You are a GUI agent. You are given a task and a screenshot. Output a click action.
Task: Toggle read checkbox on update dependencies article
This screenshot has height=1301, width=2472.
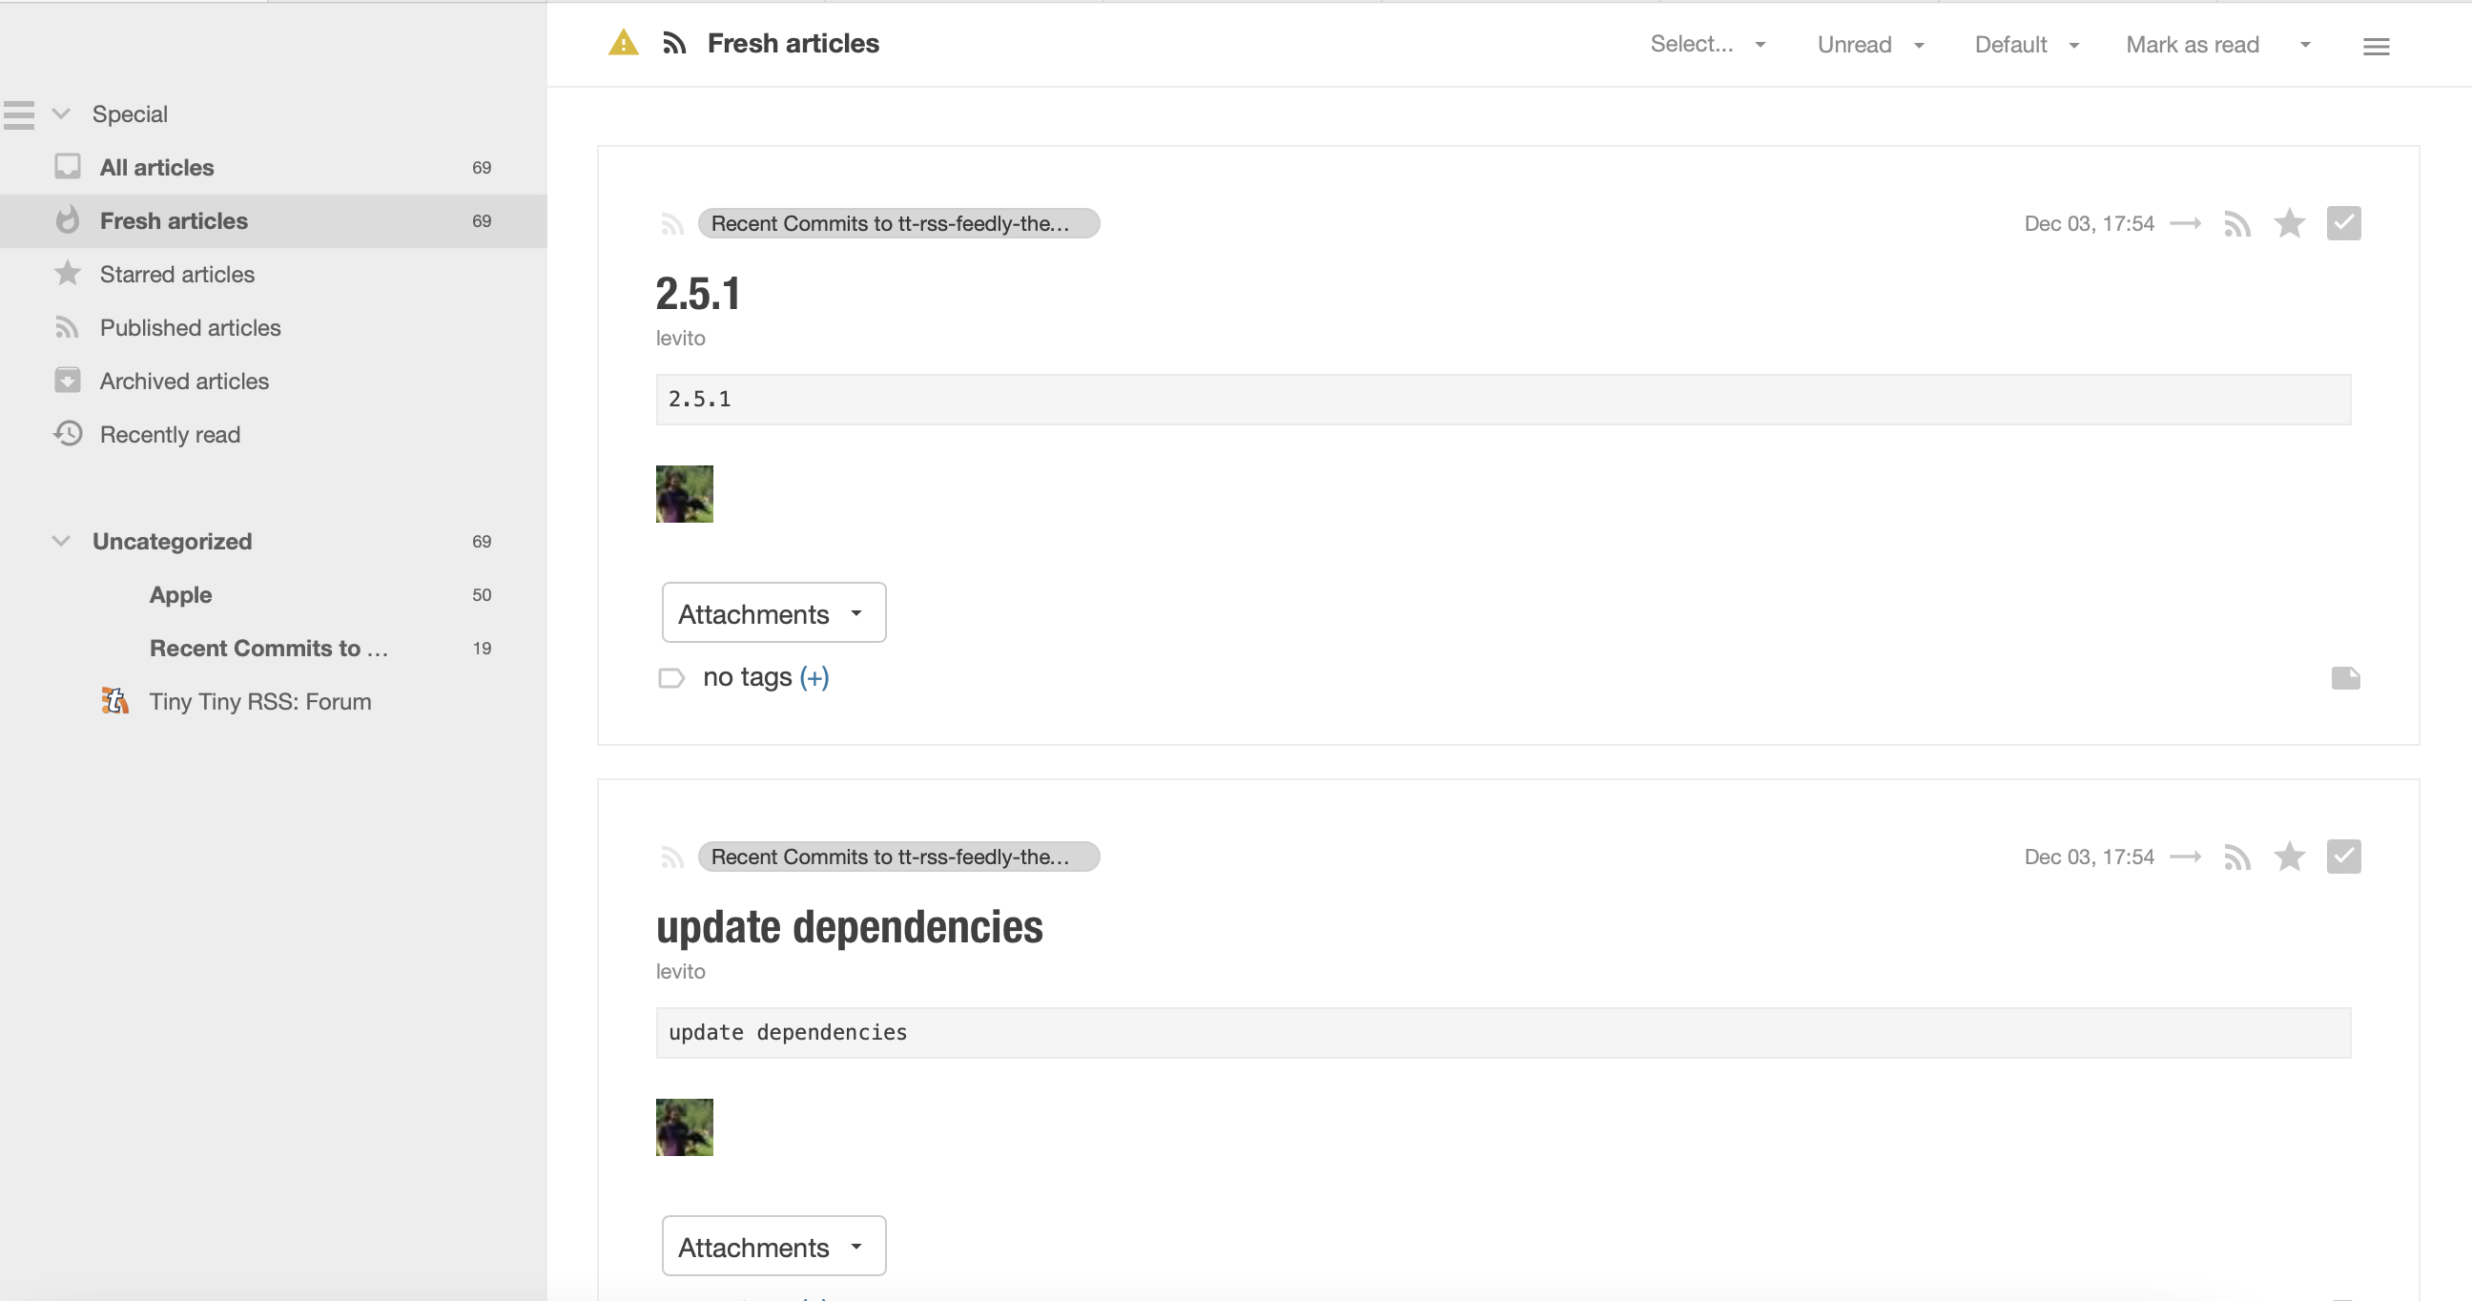pos(2343,857)
